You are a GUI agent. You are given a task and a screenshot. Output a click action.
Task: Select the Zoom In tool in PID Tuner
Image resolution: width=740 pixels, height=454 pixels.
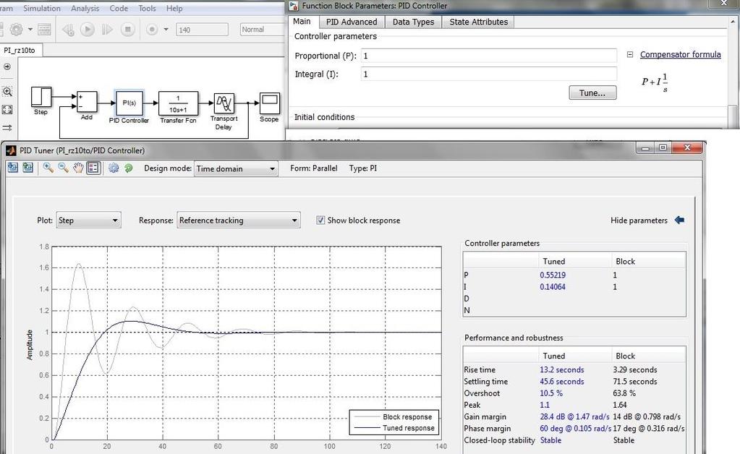(48, 168)
